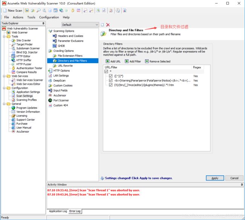The height and width of the screenshot is (220, 245).
Task: Click the HTTP Sniffer globe icon in the toolbar
Action: pyautogui.click(x=61, y=11)
